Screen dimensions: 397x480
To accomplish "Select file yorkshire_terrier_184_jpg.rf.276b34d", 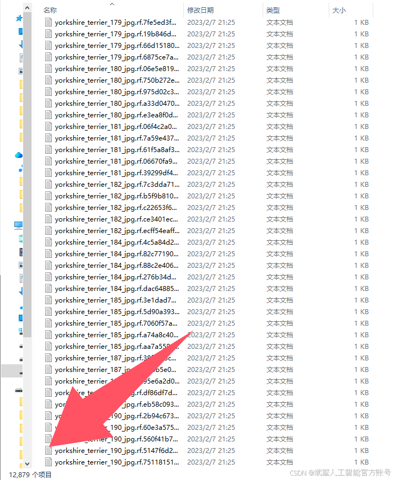I will (x=116, y=277).
